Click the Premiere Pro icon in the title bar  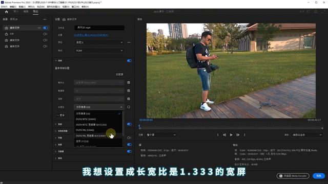(x=2, y=2)
